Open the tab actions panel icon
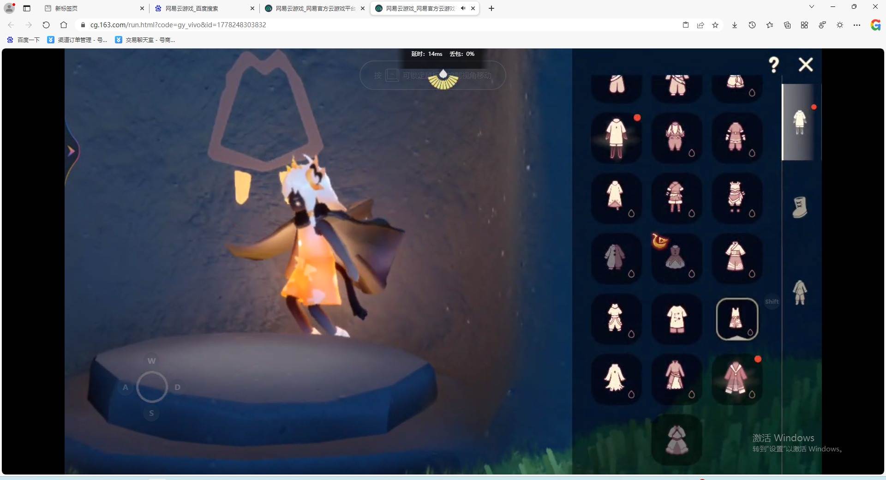Viewport: 886px width, 480px height. click(x=27, y=8)
